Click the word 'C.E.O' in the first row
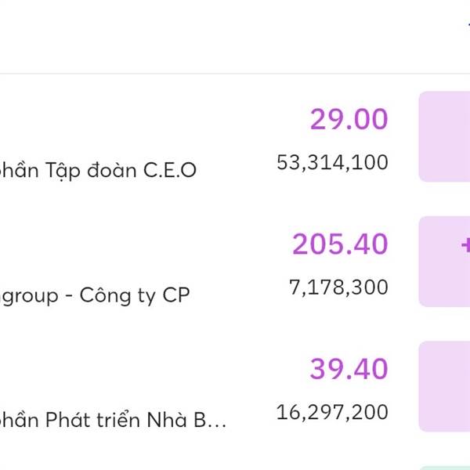 tap(169, 170)
